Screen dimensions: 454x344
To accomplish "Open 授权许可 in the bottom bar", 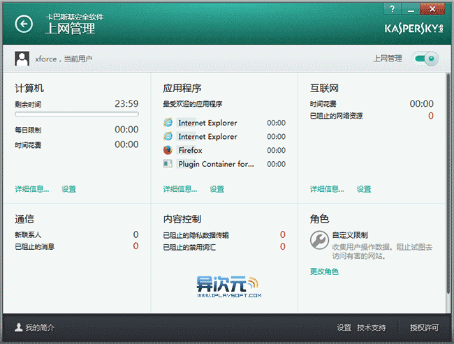I will (x=424, y=327).
